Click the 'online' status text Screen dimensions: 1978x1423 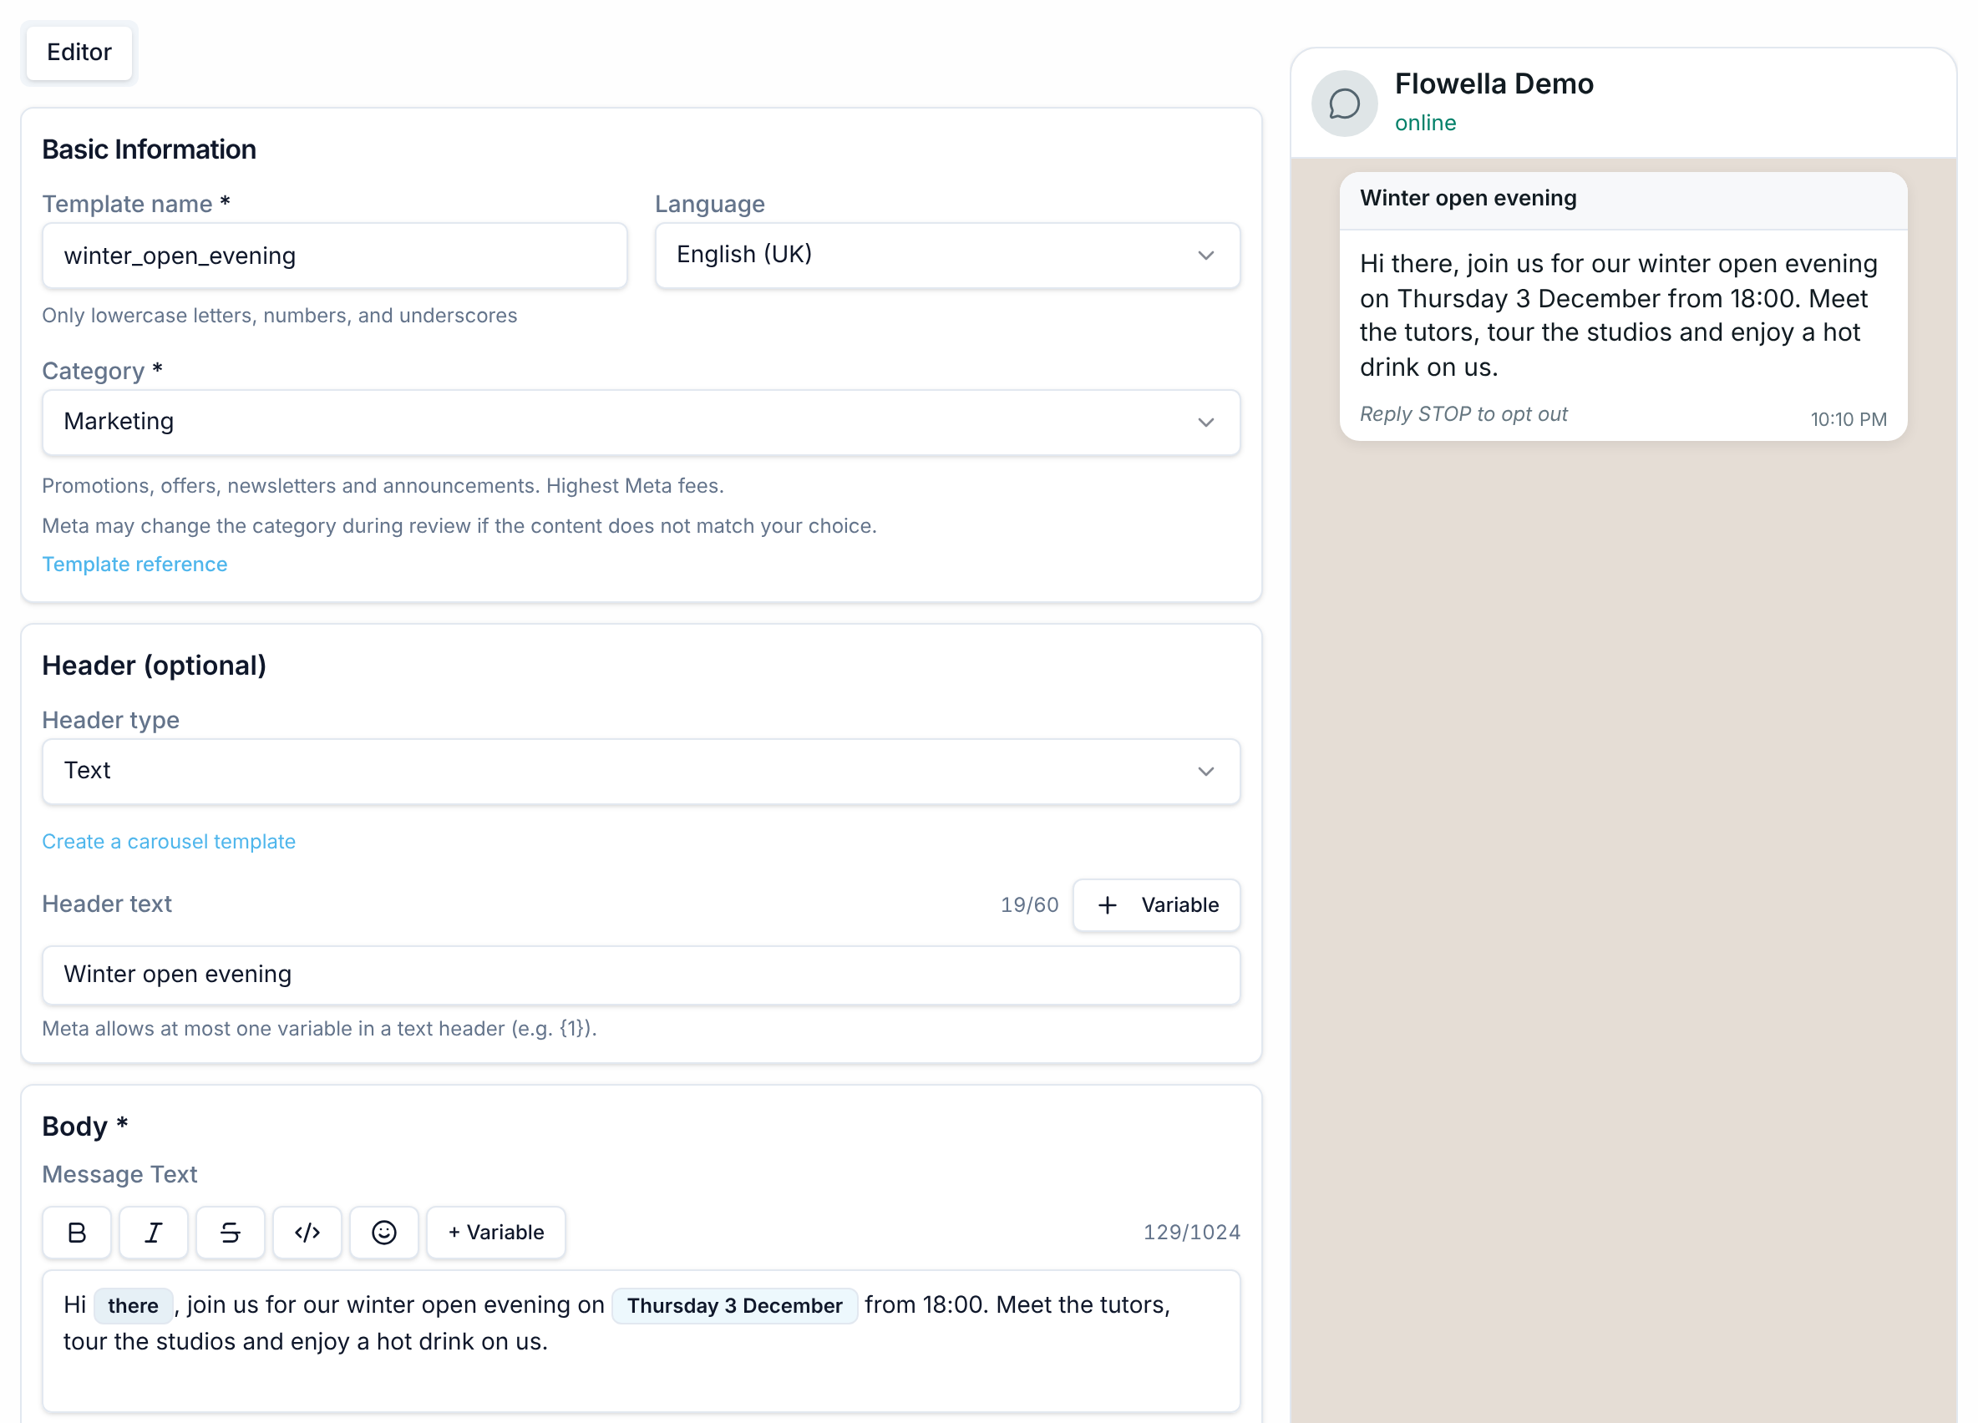tap(1425, 123)
